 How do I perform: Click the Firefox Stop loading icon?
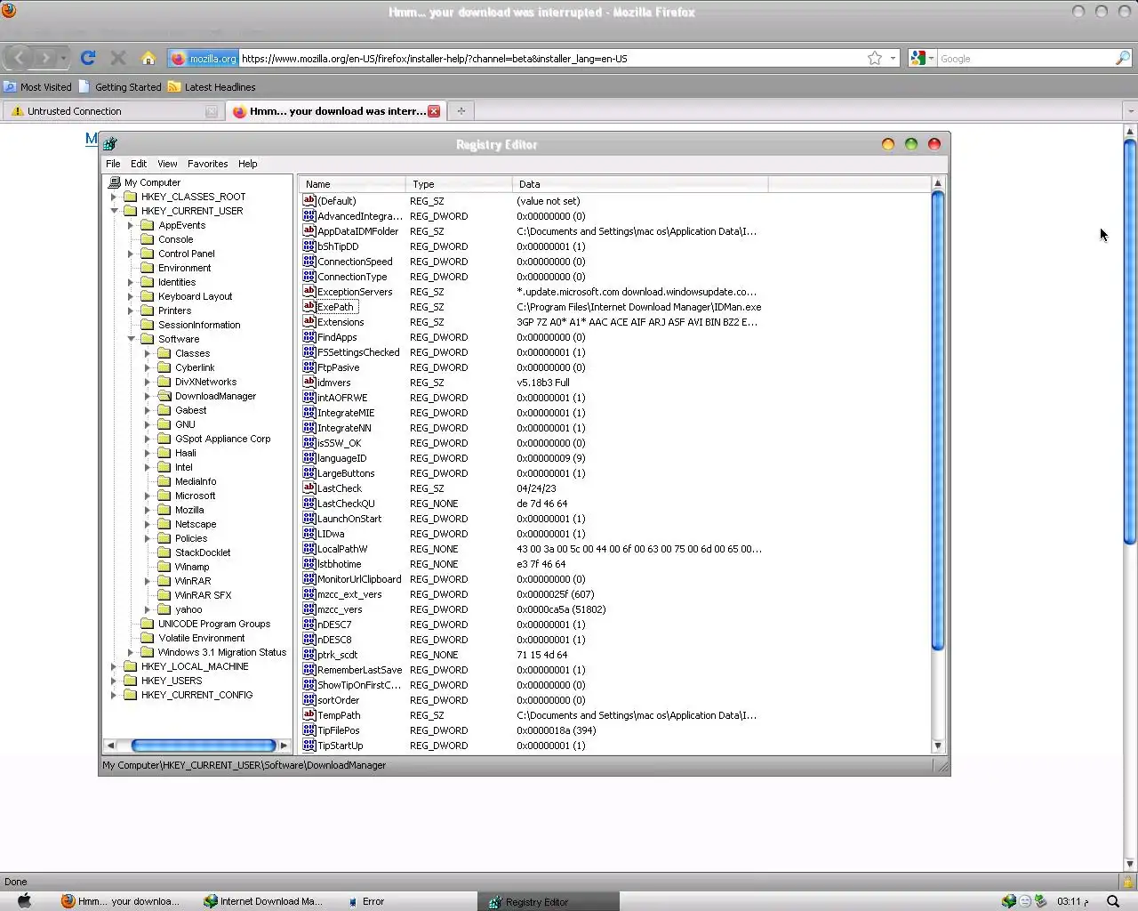pos(117,58)
